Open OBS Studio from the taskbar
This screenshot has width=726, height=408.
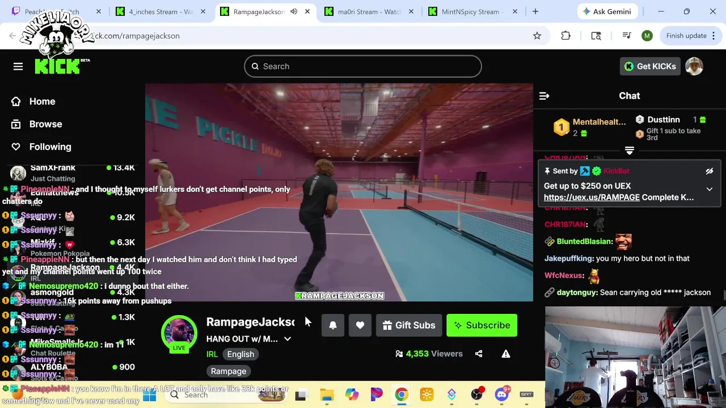tap(477, 394)
